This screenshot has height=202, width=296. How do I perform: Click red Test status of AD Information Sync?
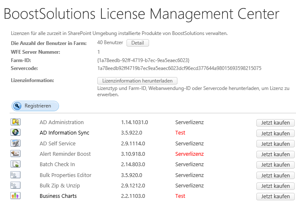(x=180, y=133)
